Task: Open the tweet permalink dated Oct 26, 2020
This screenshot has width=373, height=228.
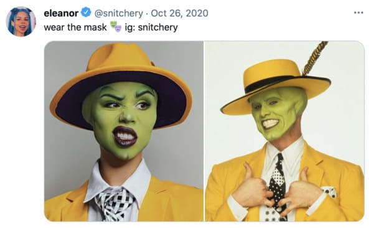Action: (x=179, y=13)
